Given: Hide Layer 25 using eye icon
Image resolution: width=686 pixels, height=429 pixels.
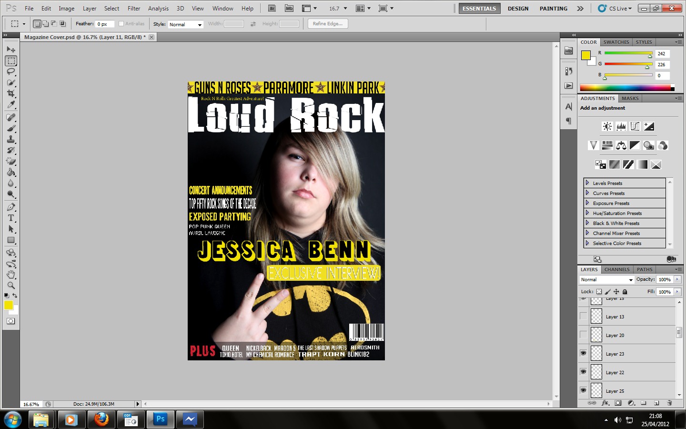Looking at the screenshot, I should coord(583,390).
